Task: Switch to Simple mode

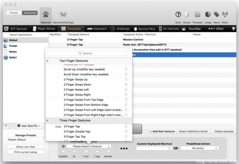Action: tap(14, 13)
